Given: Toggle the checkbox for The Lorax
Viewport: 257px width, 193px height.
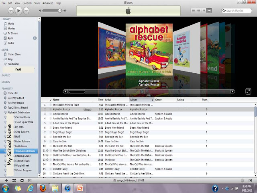Looking at the screenshot, I should [x=51, y=160].
